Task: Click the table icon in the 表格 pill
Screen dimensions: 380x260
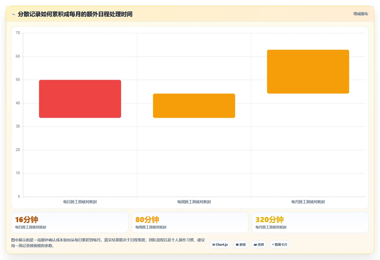Action: click(237, 245)
